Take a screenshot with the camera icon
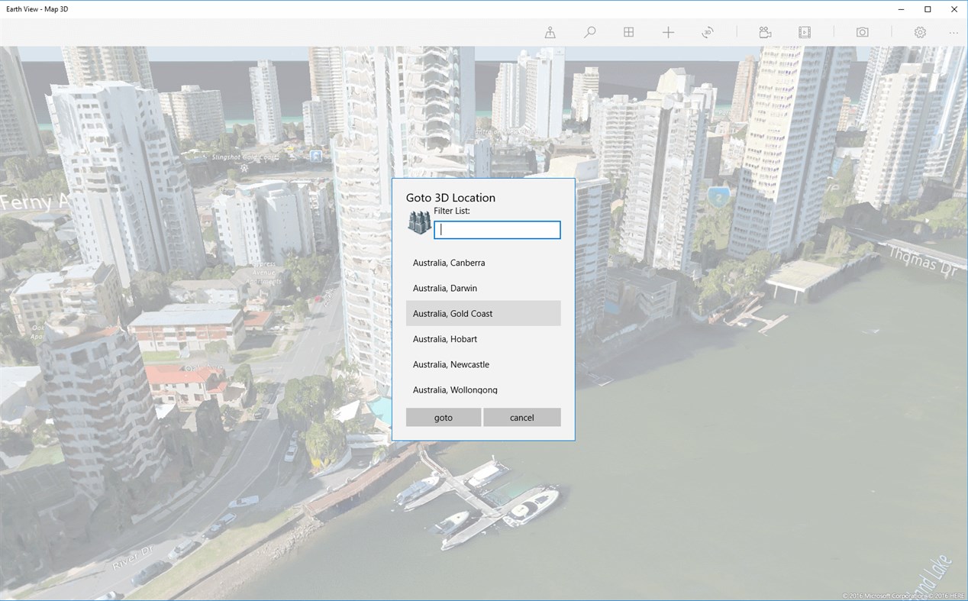This screenshot has width=968, height=601. pyautogui.click(x=862, y=32)
